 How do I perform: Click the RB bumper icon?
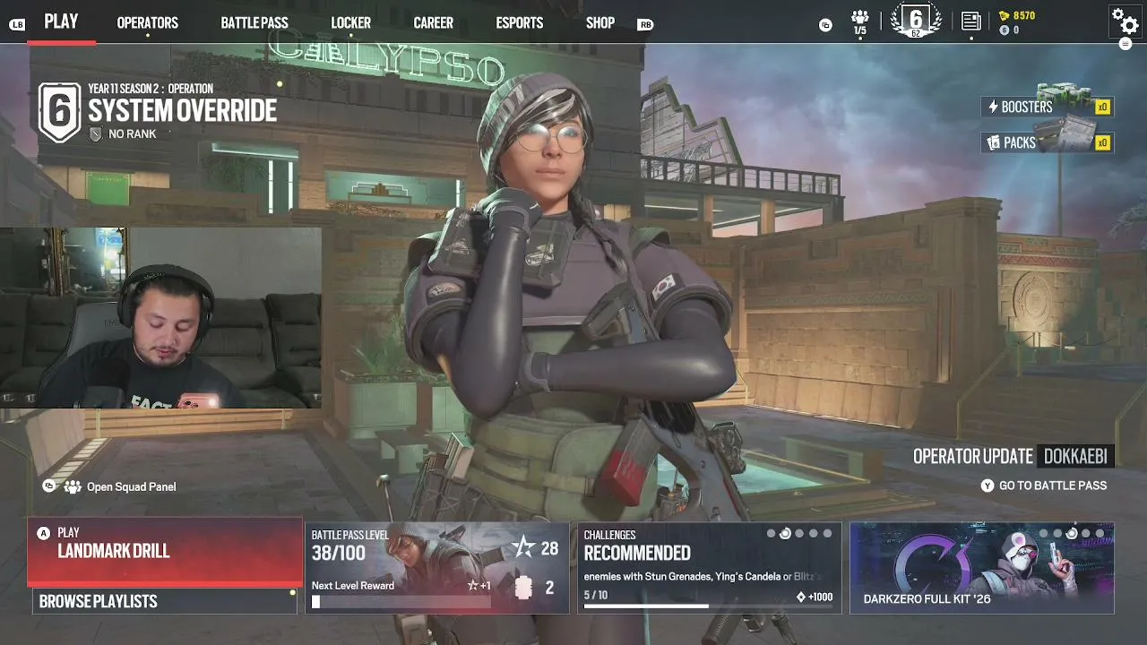tap(645, 24)
